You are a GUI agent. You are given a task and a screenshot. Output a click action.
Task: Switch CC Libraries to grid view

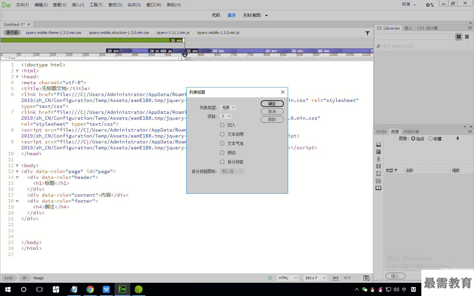[459, 37]
